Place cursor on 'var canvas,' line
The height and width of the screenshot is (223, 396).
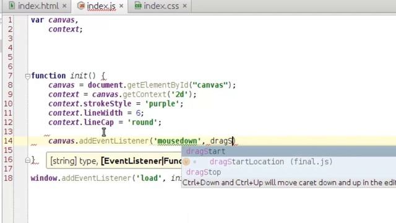54,20
